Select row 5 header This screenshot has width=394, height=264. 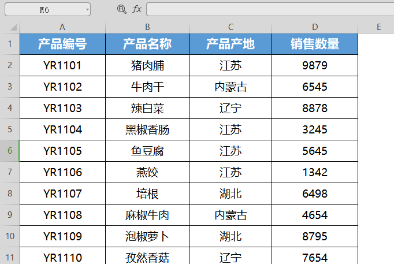pyautogui.click(x=10, y=129)
